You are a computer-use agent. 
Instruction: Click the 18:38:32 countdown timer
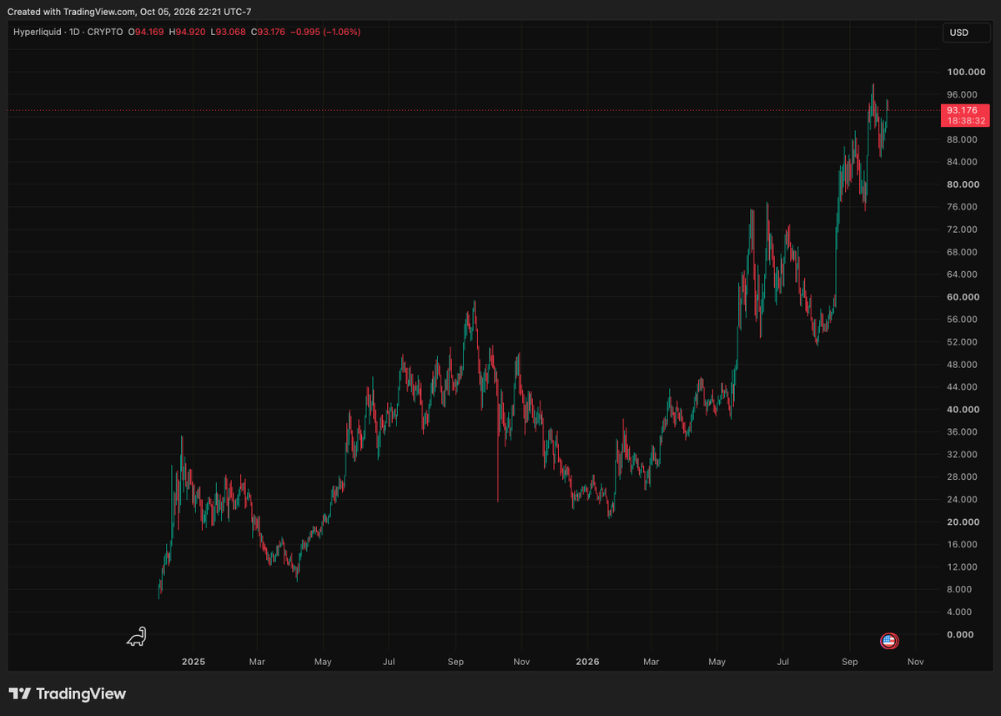point(967,121)
